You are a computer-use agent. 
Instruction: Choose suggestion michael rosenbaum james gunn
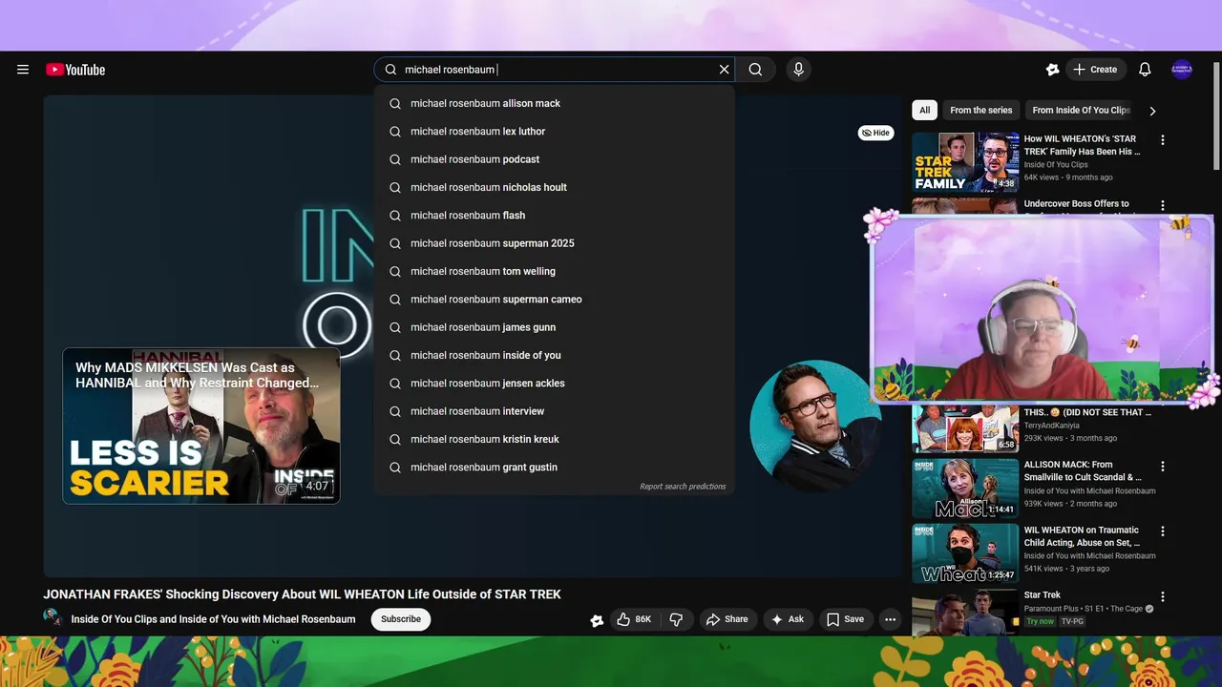click(555, 327)
